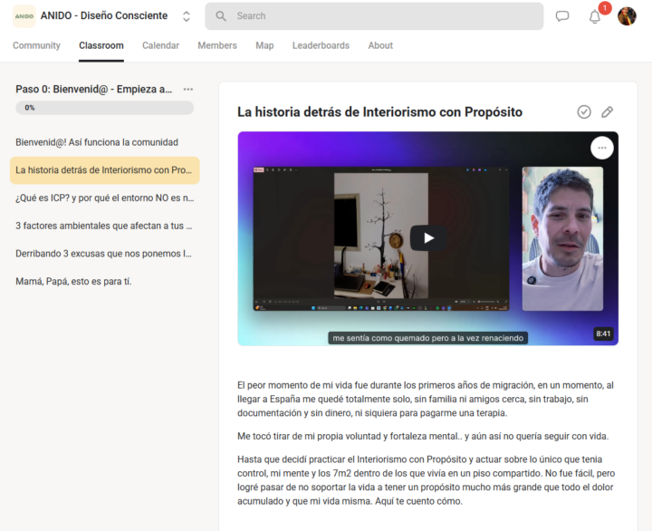
Task: Click the search magnifier icon
Action: 221,16
